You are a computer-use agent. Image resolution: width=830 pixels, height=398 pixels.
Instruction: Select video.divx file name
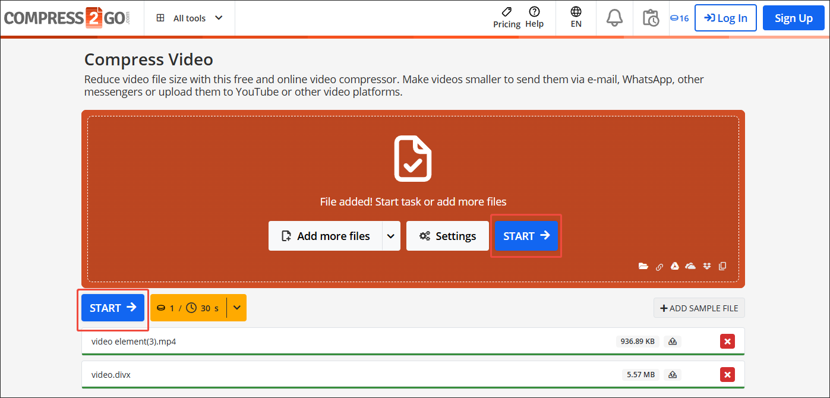point(111,375)
